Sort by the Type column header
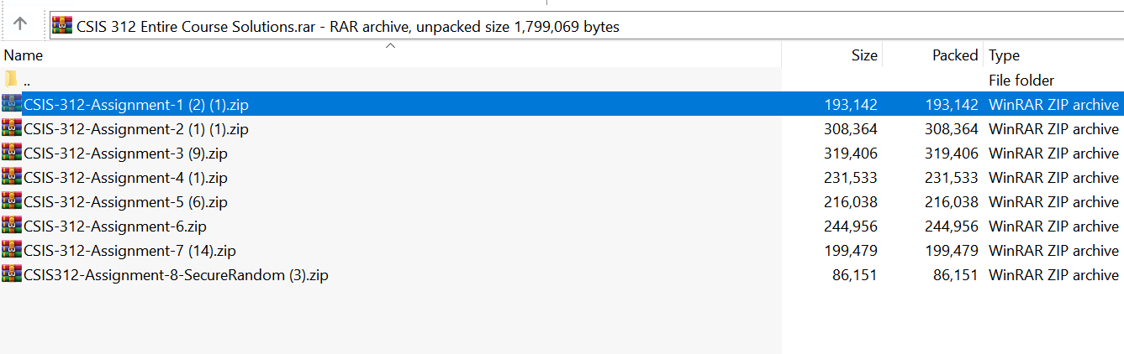This screenshot has height=354, width=1124. click(x=1004, y=56)
